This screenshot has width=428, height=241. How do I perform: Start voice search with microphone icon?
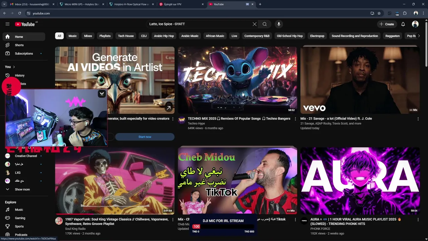279,24
